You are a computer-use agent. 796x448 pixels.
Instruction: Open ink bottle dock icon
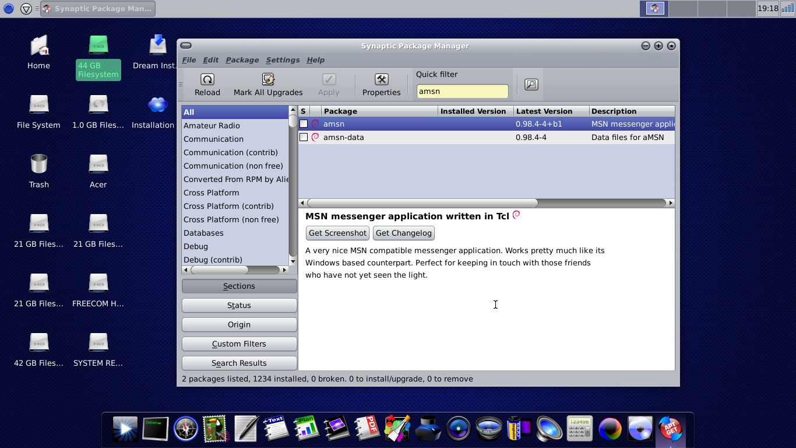click(x=428, y=429)
